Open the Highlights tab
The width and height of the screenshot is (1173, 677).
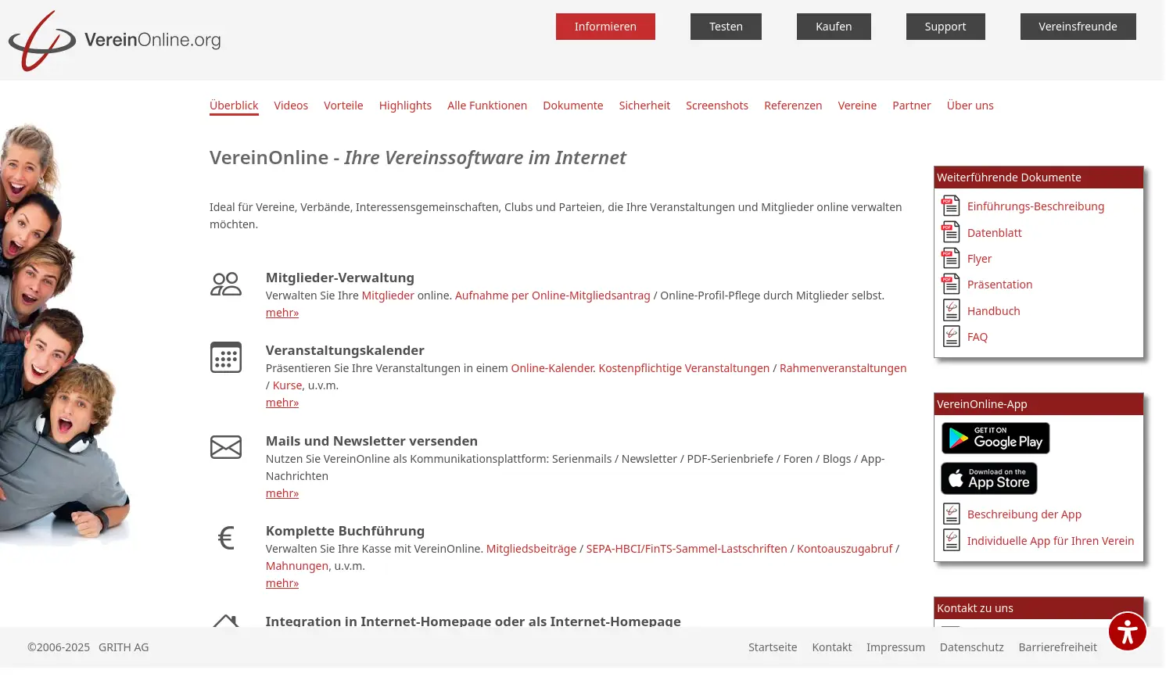click(x=405, y=106)
